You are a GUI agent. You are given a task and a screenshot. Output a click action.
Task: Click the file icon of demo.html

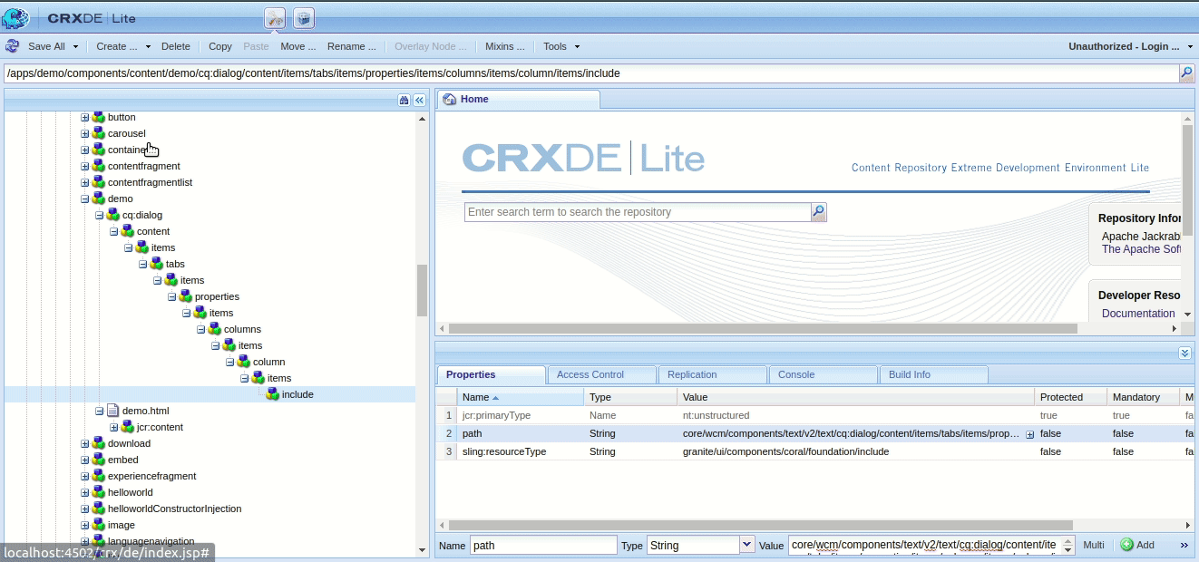pos(112,411)
